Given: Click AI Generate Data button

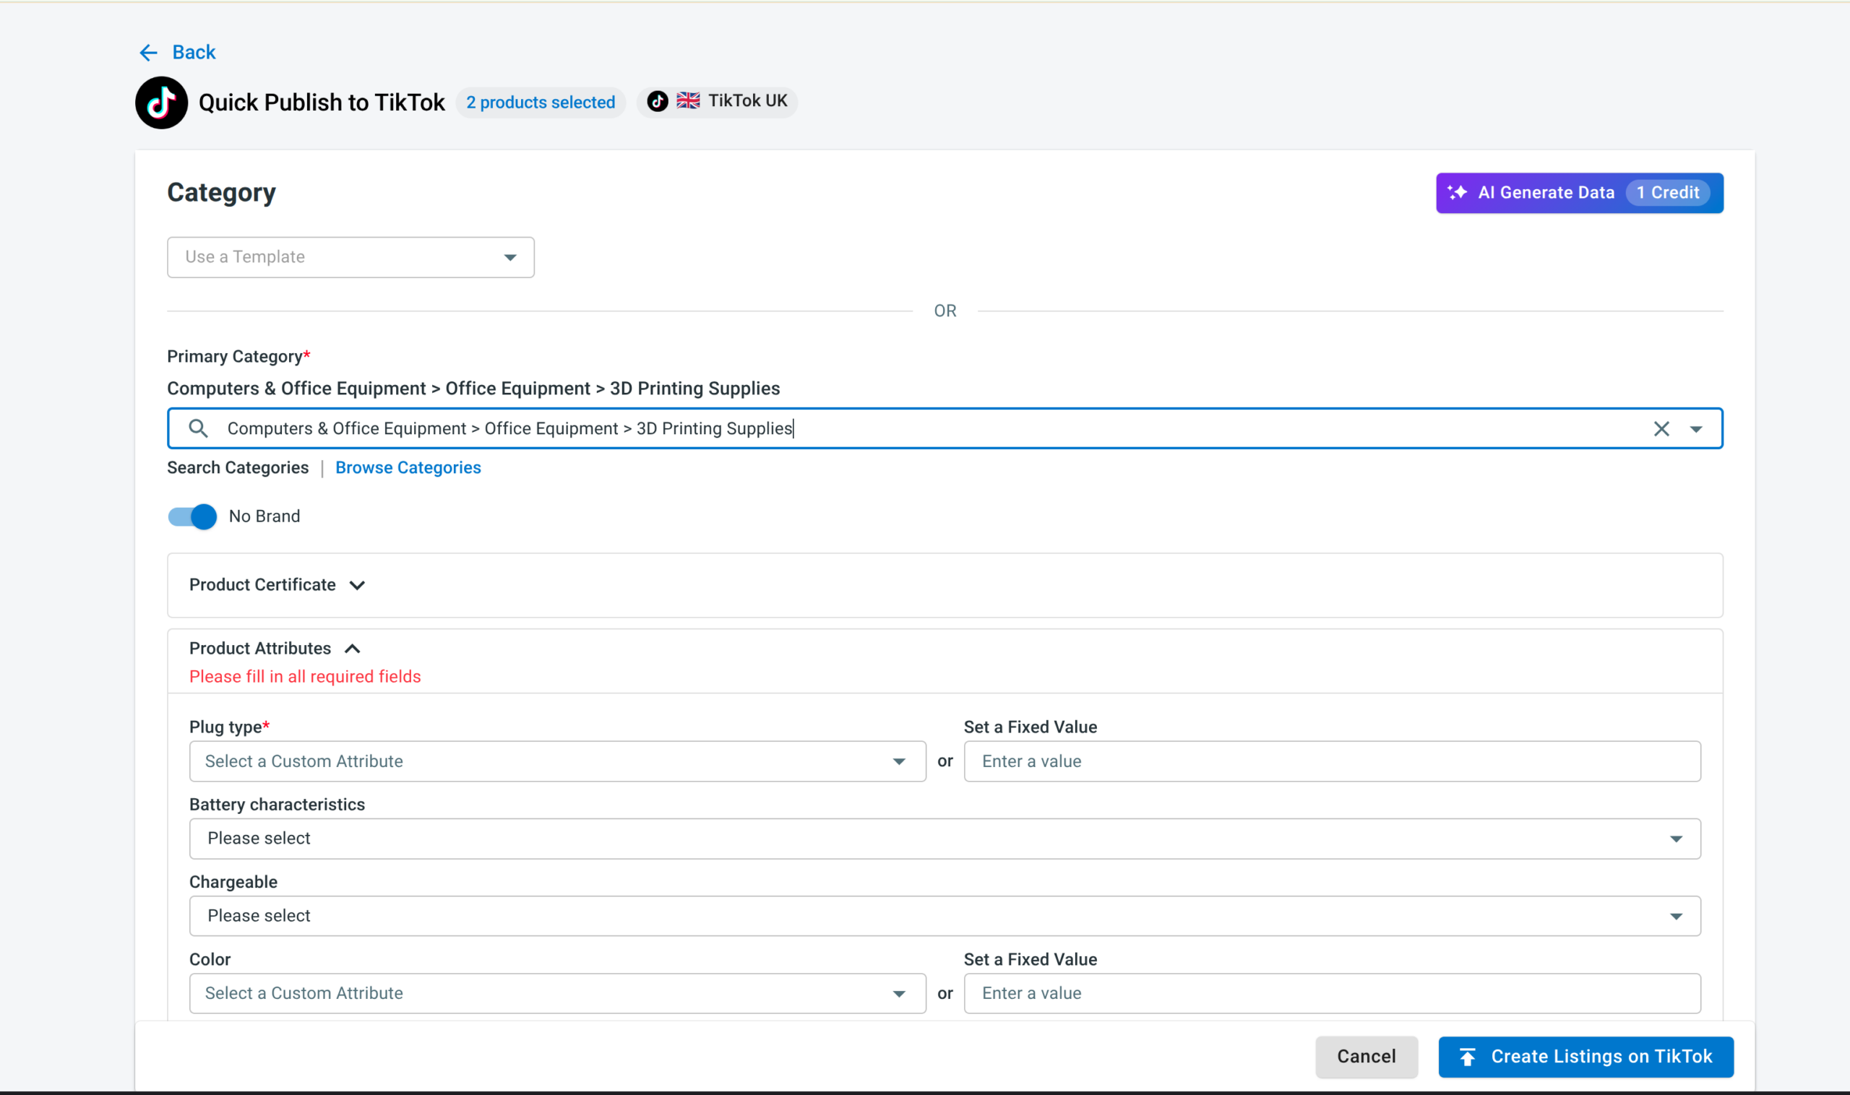Looking at the screenshot, I should click(x=1579, y=193).
